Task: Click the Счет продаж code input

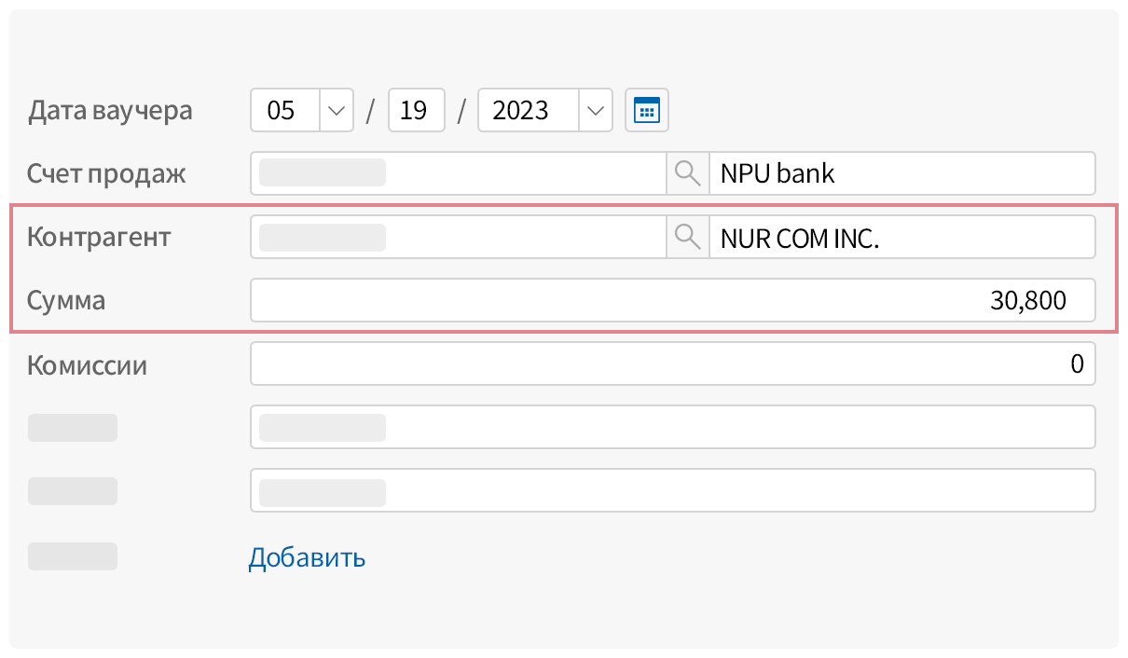Action: click(457, 174)
